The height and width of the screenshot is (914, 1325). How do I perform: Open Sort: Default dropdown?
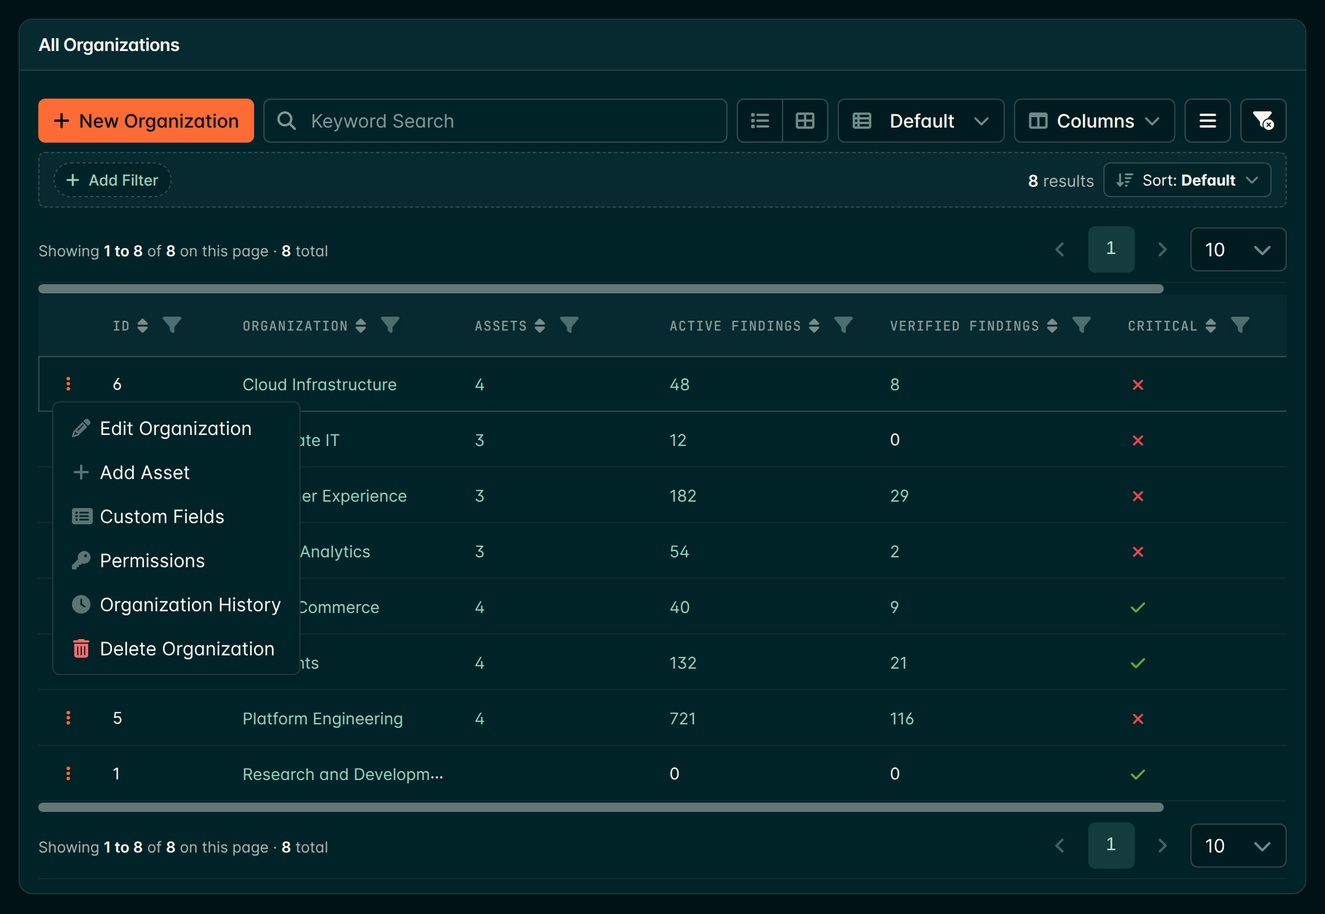click(1187, 180)
